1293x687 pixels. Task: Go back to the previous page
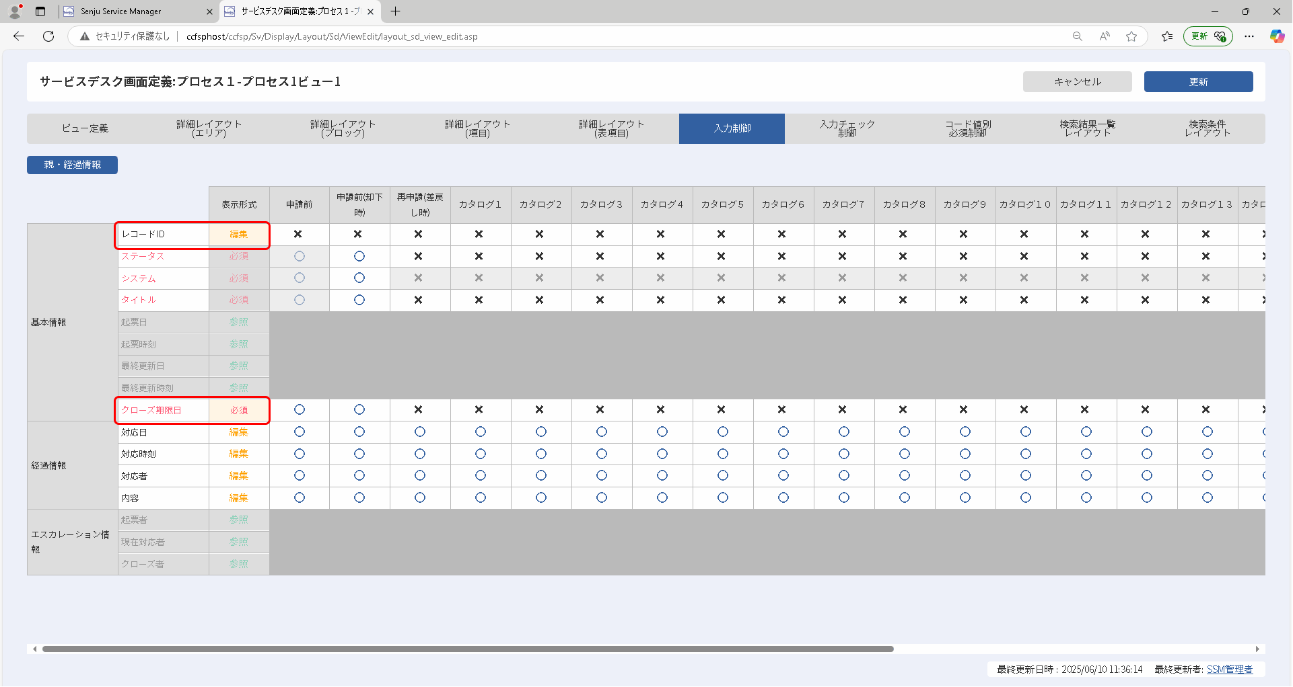click(19, 36)
